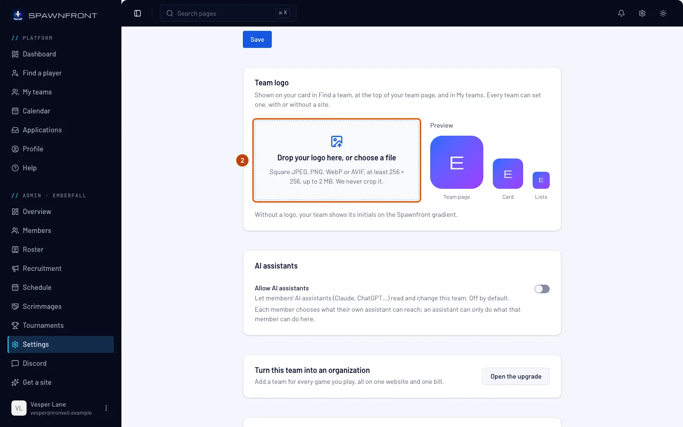Click the Get a site sparkle icon
This screenshot has height=427, width=683.
[15, 382]
